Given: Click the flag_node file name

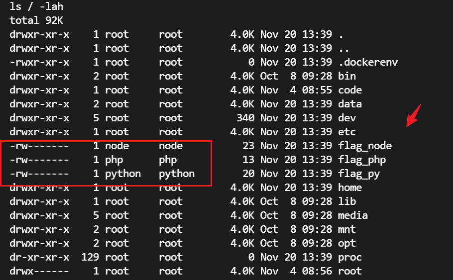Looking at the screenshot, I should (x=365, y=146).
